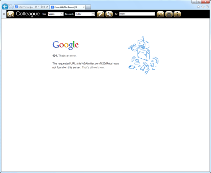Open the Google search engine dropdown
The height and width of the screenshot is (173, 211).
(55, 14)
